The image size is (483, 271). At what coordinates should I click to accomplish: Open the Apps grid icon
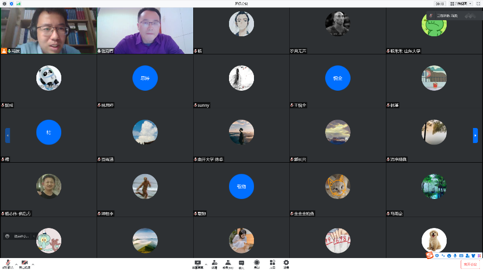point(272,264)
